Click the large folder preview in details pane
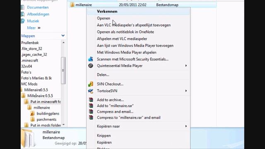265x149 pixels. 29,138
